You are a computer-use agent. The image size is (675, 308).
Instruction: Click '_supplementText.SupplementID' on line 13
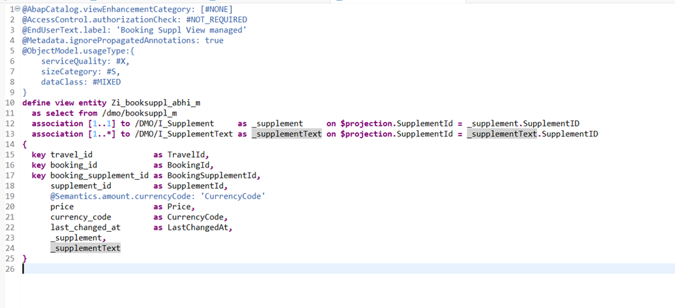pos(532,134)
